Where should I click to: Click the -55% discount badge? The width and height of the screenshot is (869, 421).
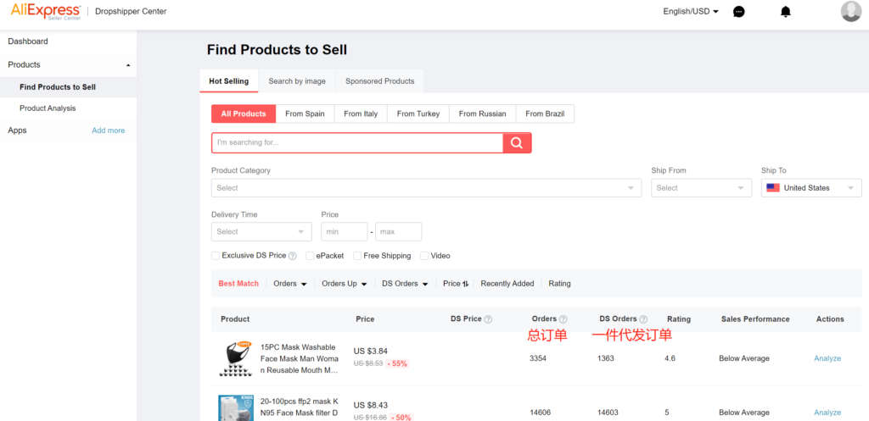pos(397,363)
